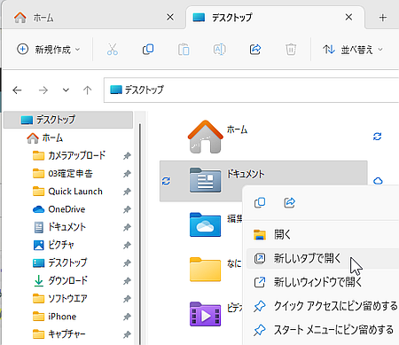Click the sync status icon beside ホーム

click(377, 137)
